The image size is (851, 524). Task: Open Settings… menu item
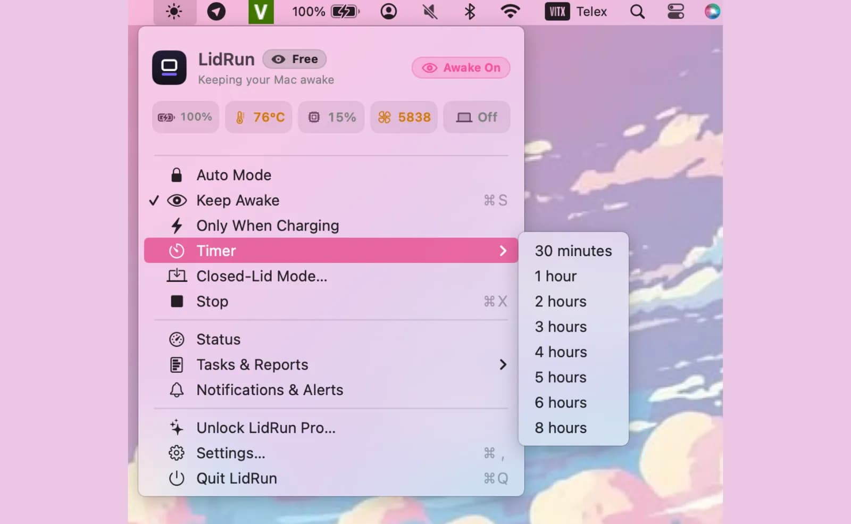331,453
